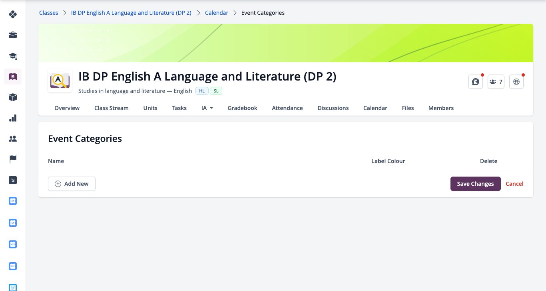This screenshot has width=546, height=291.
Task: Open the flag icon in sidebar
Action: pos(13,159)
